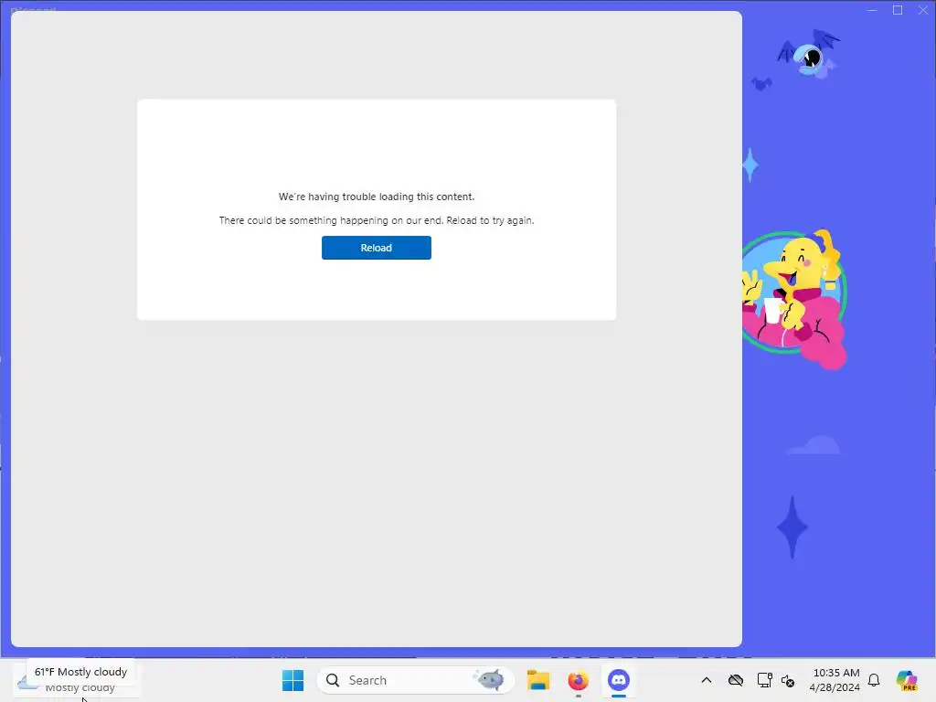Screen dimensions: 936x702
Task: Select the Discord taskbar icon
Action: (619, 680)
